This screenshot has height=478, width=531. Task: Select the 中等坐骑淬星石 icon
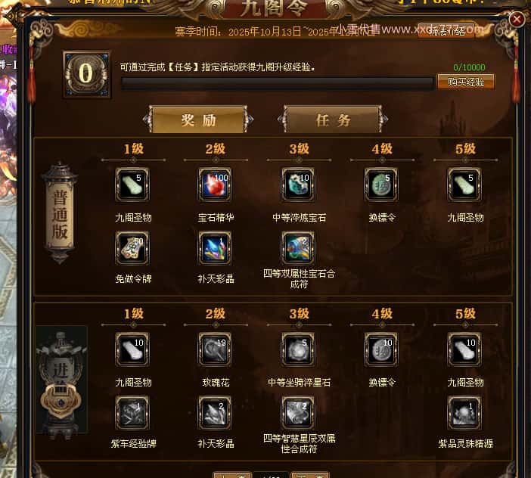coord(298,349)
